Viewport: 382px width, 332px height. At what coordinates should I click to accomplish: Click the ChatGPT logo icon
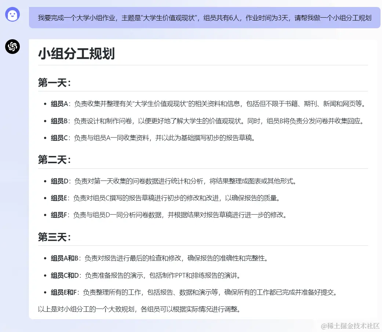coord(12,47)
